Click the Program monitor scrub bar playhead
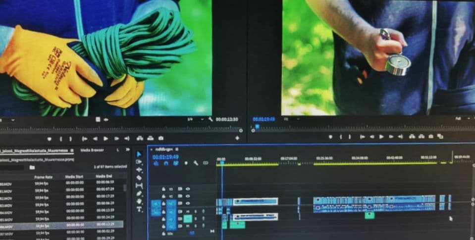Image resolution: width=475 pixels, height=240 pixels. pyautogui.click(x=257, y=126)
